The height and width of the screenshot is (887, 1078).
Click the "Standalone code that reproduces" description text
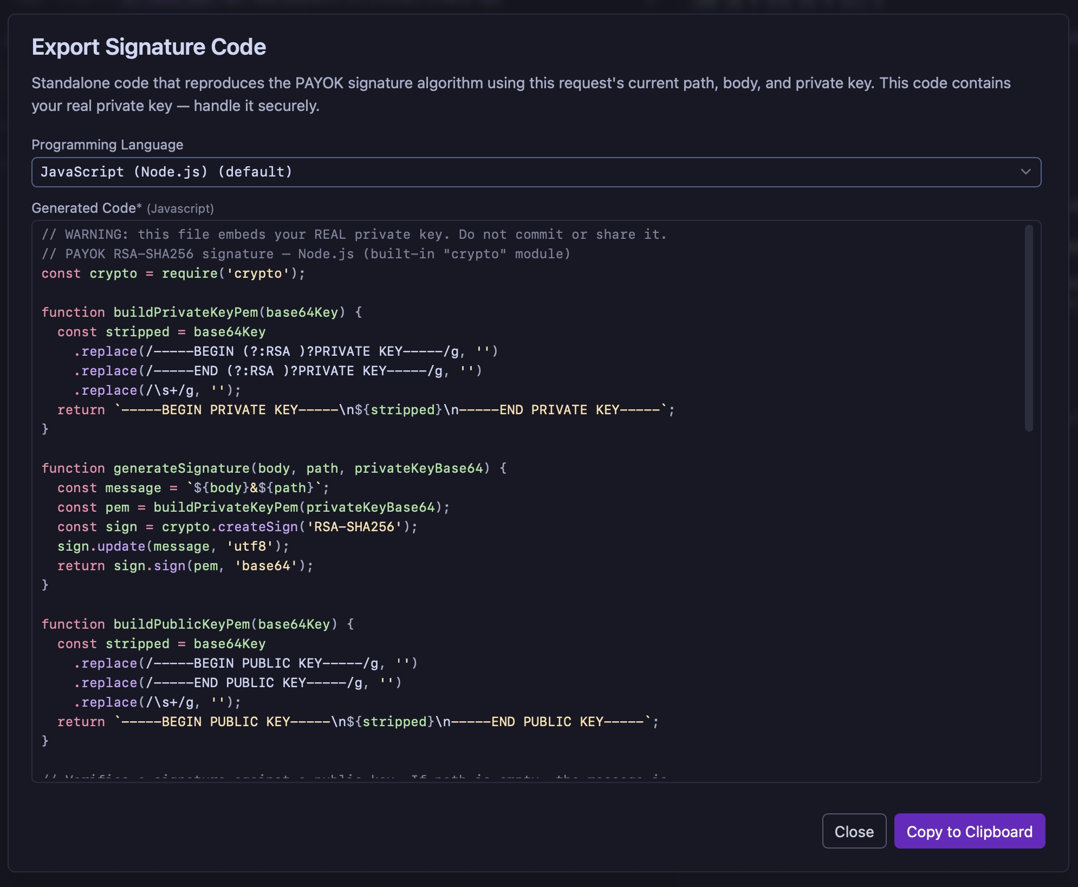[521, 94]
